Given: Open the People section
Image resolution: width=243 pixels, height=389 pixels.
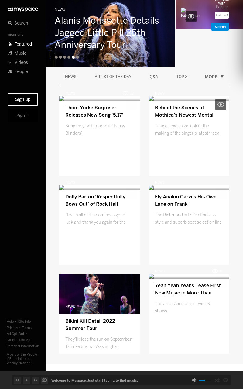Looking at the screenshot, I should click(x=18, y=71).
